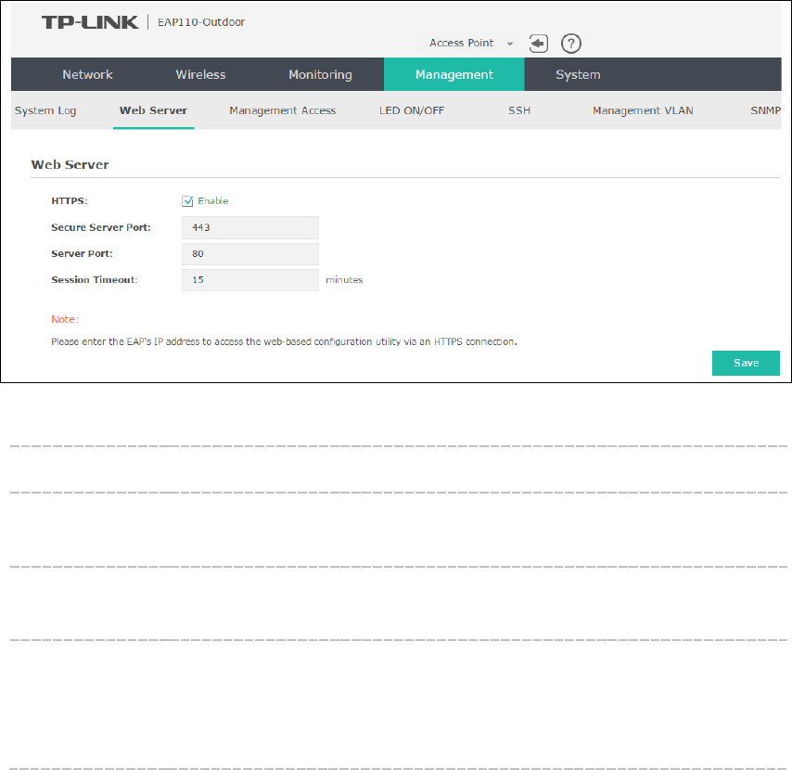Click the red Note: label
The width and height of the screenshot is (792, 770).
pos(65,319)
